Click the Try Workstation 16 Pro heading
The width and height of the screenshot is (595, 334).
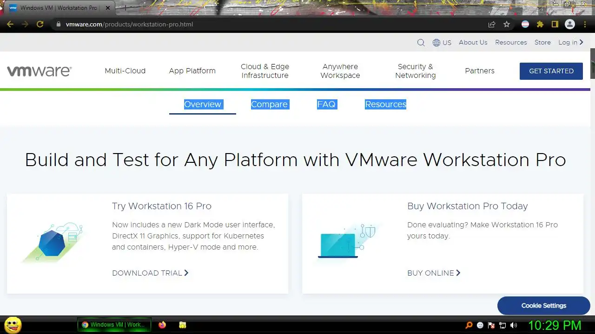click(x=162, y=206)
